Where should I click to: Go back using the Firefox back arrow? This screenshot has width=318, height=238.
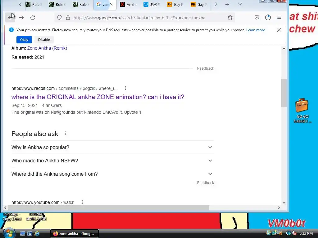(x=10, y=18)
